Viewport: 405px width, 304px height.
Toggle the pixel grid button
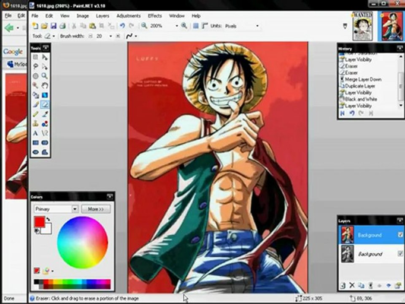coord(196,26)
